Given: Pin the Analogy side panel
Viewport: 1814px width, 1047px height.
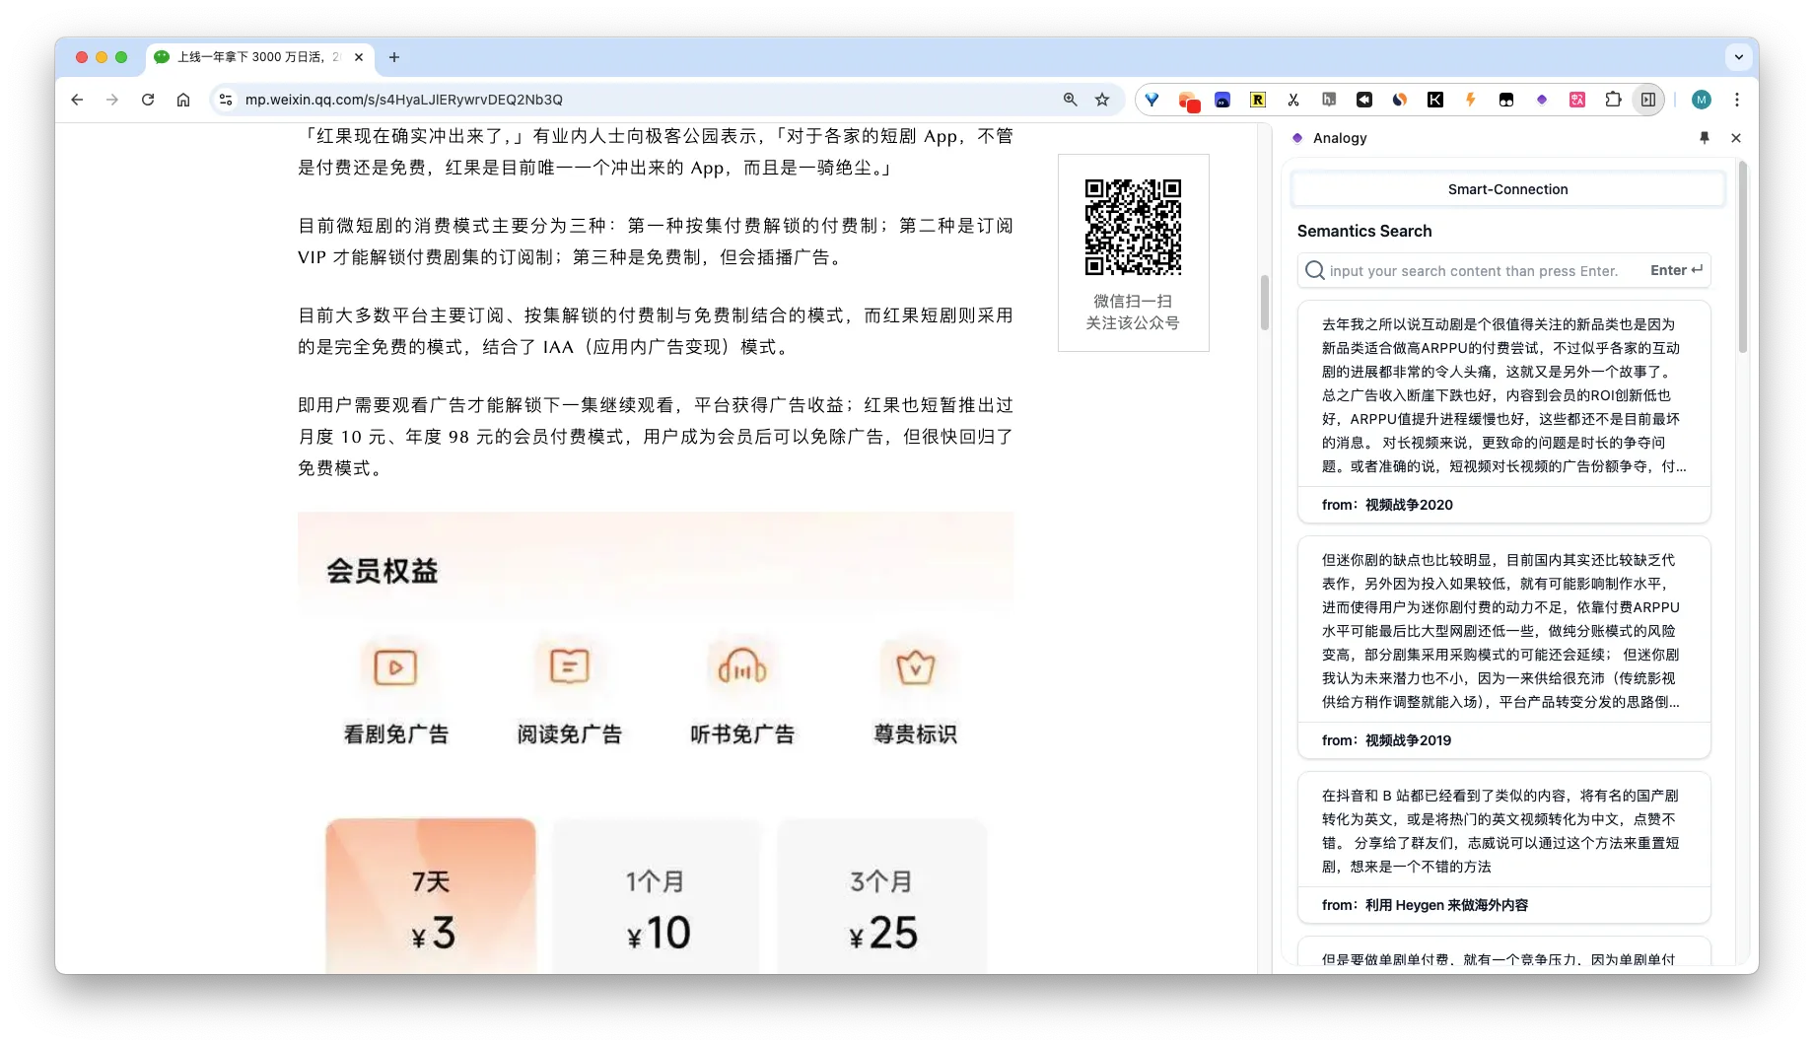Looking at the screenshot, I should pyautogui.click(x=1705, y=138).
